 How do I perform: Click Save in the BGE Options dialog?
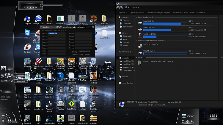tap(81, 54)
